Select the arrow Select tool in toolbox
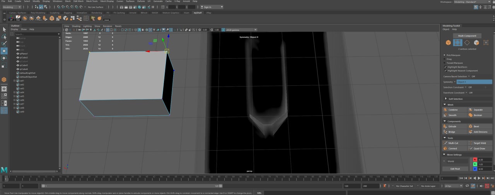This screenshot has width=495, height=195. pos(4,29)
